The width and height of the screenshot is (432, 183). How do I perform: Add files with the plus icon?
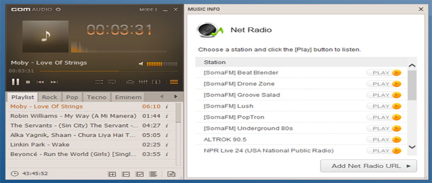(112, 174)
